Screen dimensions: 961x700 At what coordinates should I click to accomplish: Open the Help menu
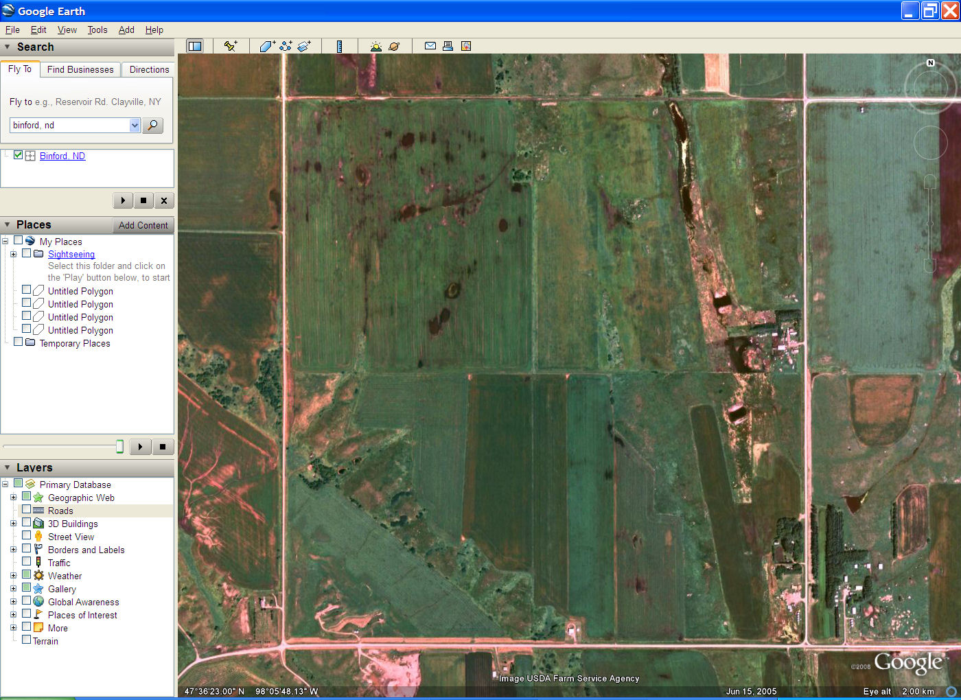click(154, 30)
